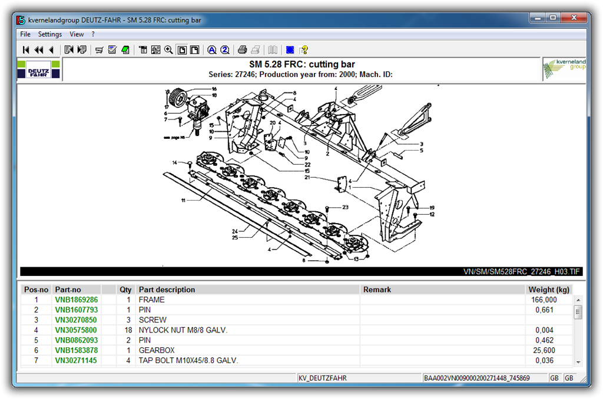Click parts list scroll up arrow
603x399 pixels.
pos(578,300)
